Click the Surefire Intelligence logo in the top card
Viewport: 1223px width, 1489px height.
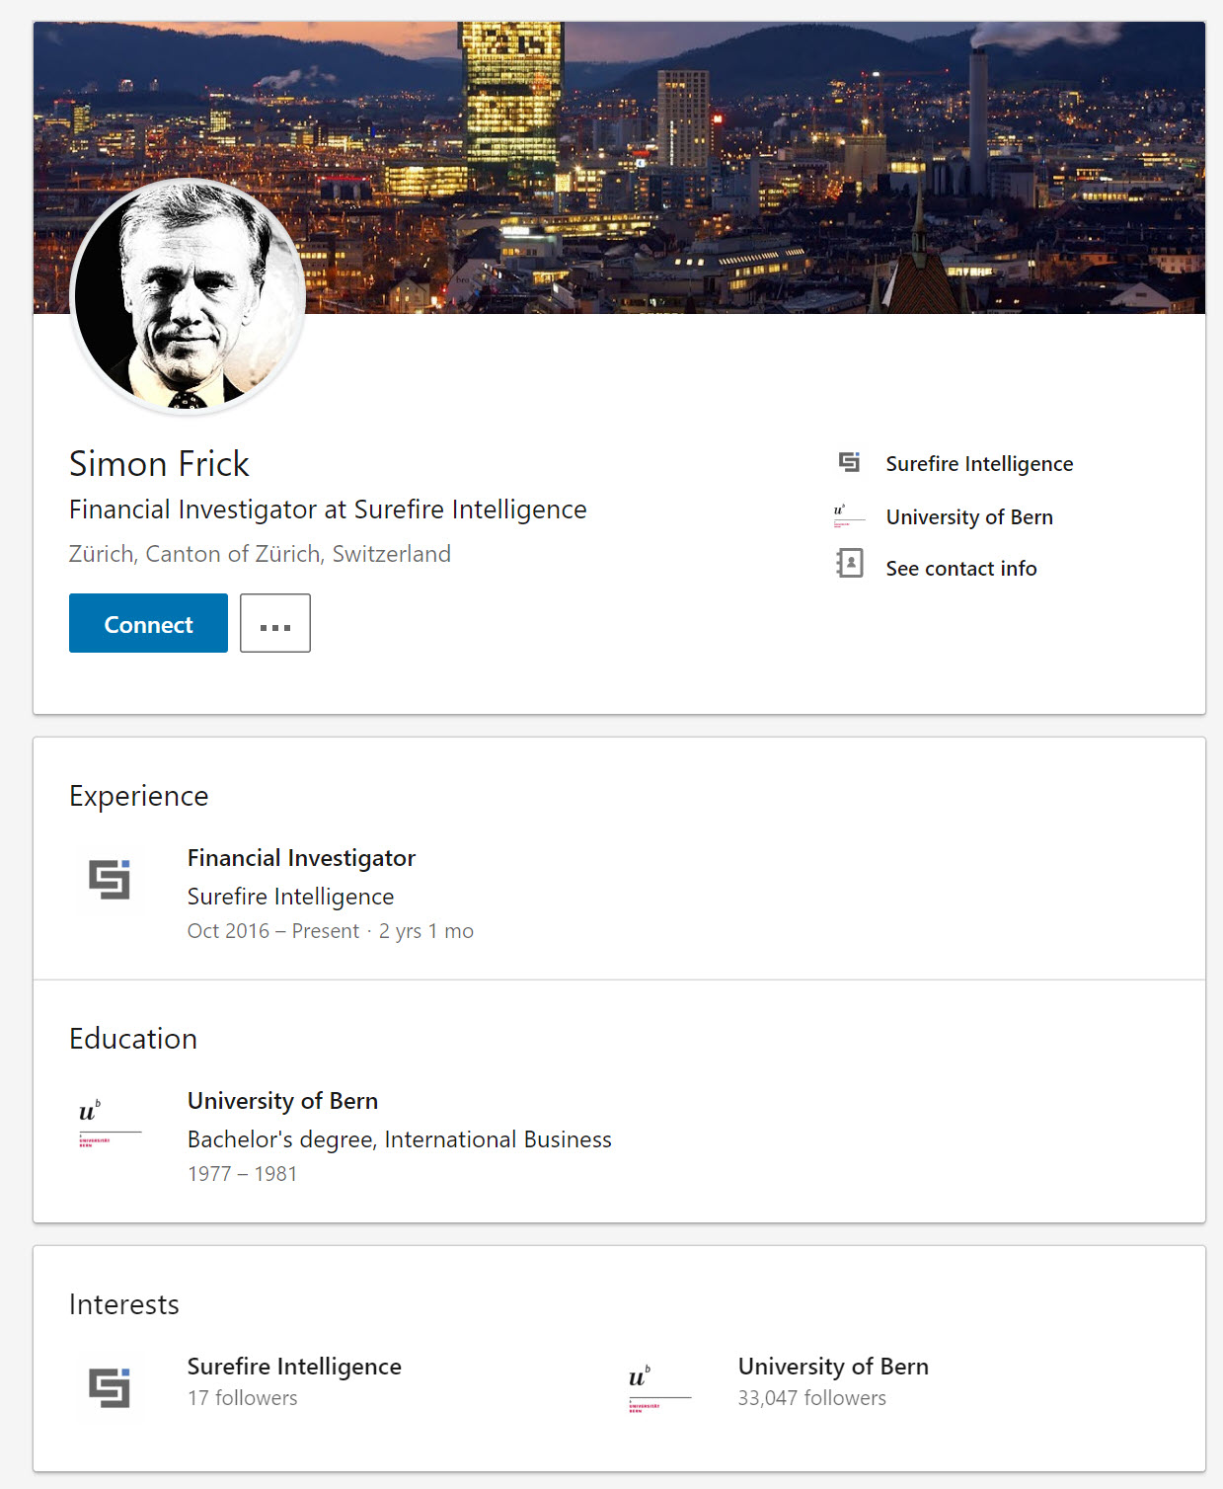point(849,462)
